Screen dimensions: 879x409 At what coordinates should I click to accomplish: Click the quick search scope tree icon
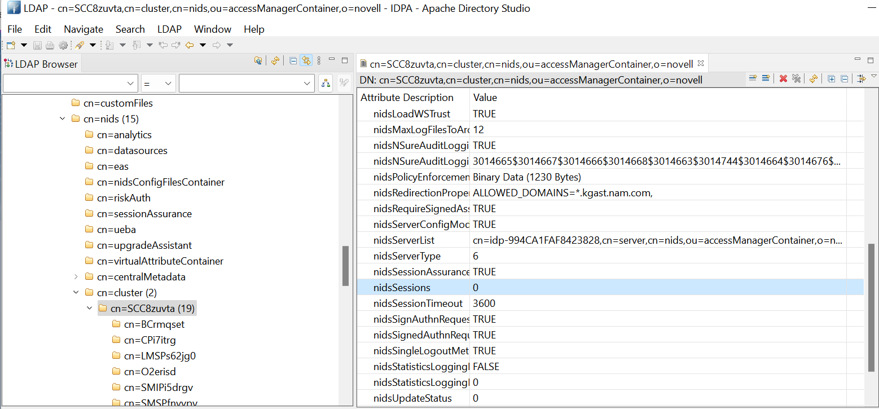tap(326, 83)
